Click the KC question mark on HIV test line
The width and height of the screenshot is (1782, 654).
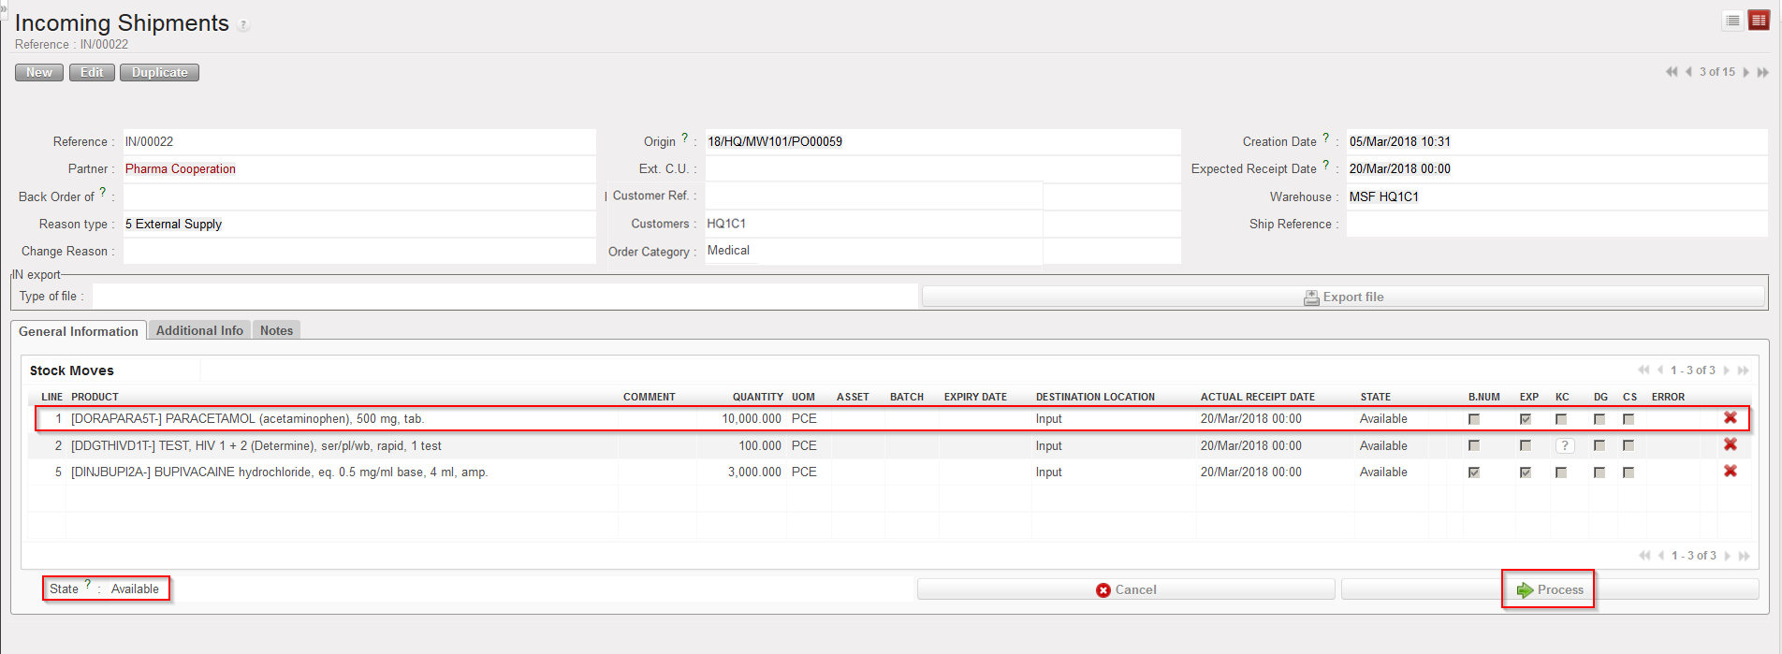point(1564,446)
